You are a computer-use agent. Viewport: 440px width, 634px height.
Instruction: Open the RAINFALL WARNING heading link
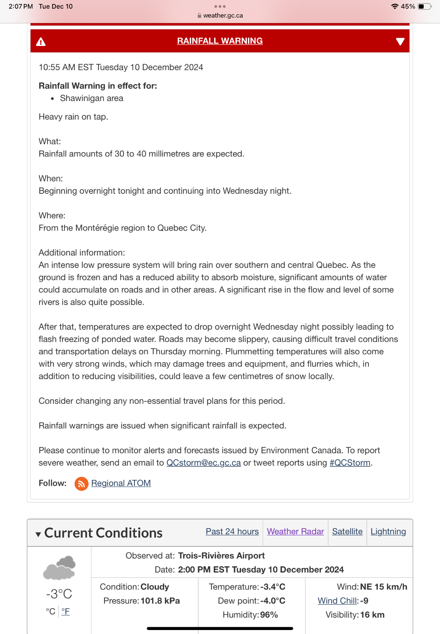click(x=220, y=41)
